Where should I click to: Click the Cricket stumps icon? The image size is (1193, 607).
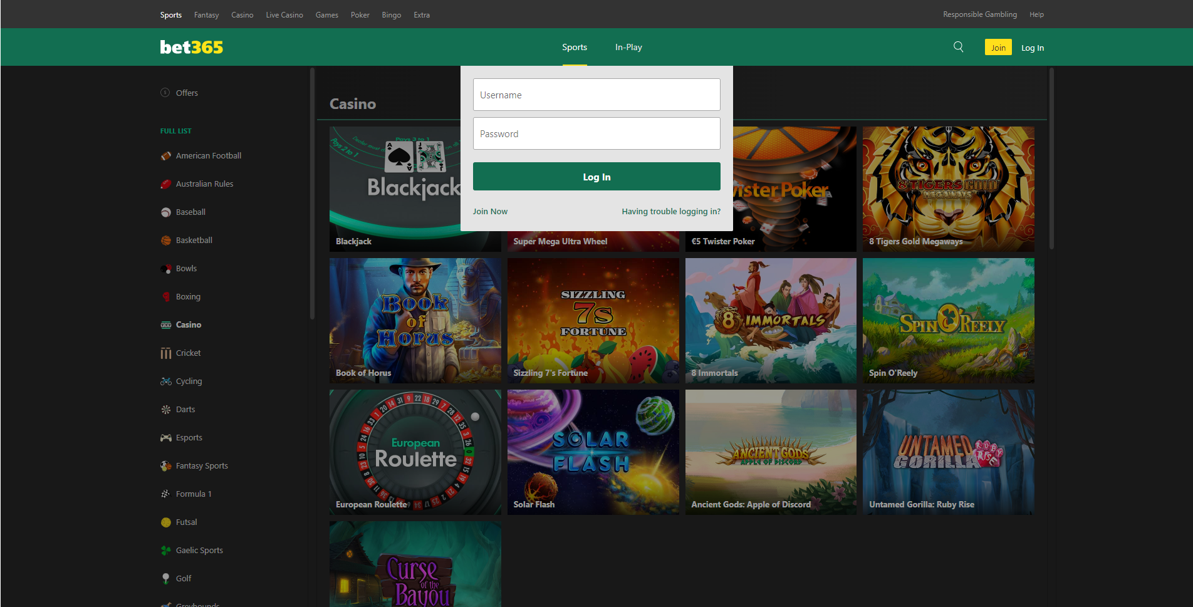click(x=165, y=353)
